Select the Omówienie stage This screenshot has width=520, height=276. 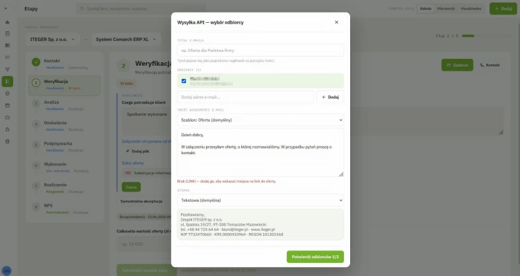(x=64, y=126)
